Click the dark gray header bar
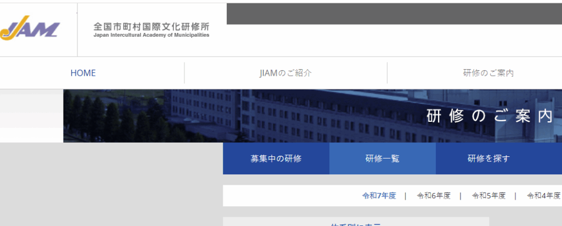Image resolution: width=562 pixels, height=226 pixels. pos(394,14)
